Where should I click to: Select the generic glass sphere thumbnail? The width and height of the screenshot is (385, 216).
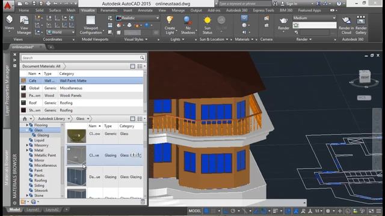pyautogui.click(x=76, y=136)
